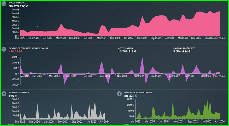
Task: Click the Revenus up-arrow icon
Action: click(4, 94)
